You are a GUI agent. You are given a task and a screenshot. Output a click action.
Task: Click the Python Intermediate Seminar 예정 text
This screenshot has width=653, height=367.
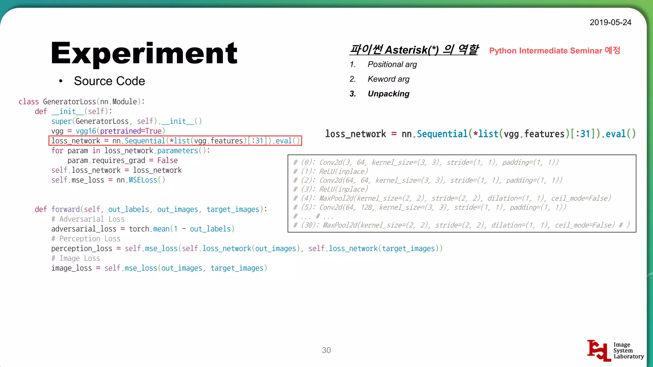tap(554, 50)
